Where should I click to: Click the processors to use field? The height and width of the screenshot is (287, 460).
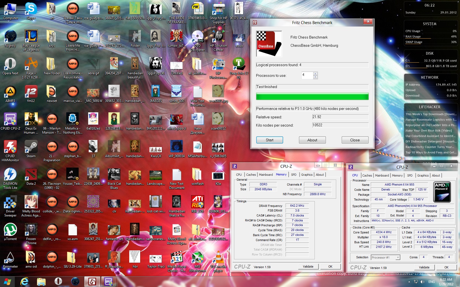pos(307,75)
